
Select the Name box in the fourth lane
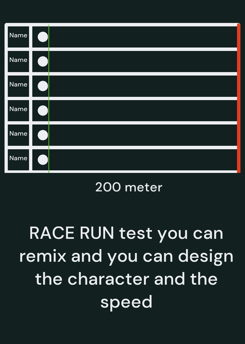tap(18, 111)
